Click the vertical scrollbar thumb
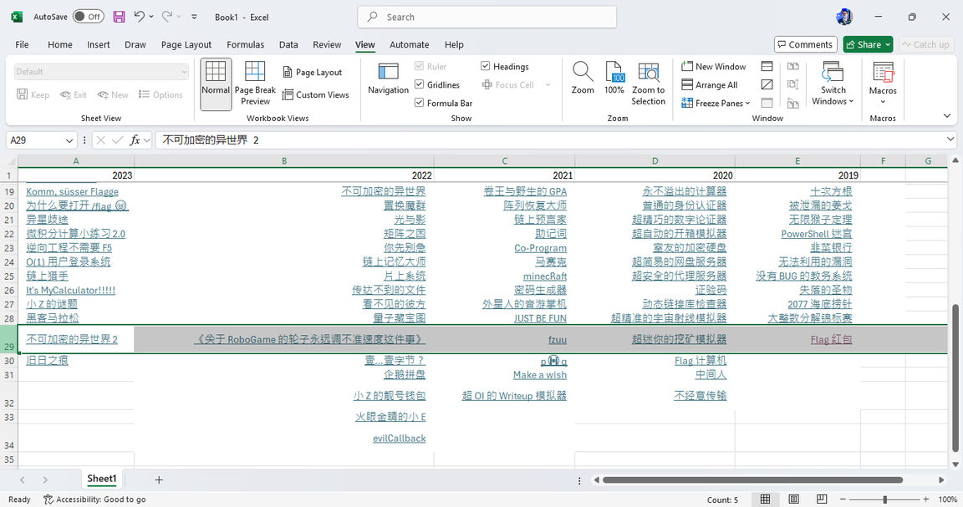963x507 pixels. tap(955, 378)
